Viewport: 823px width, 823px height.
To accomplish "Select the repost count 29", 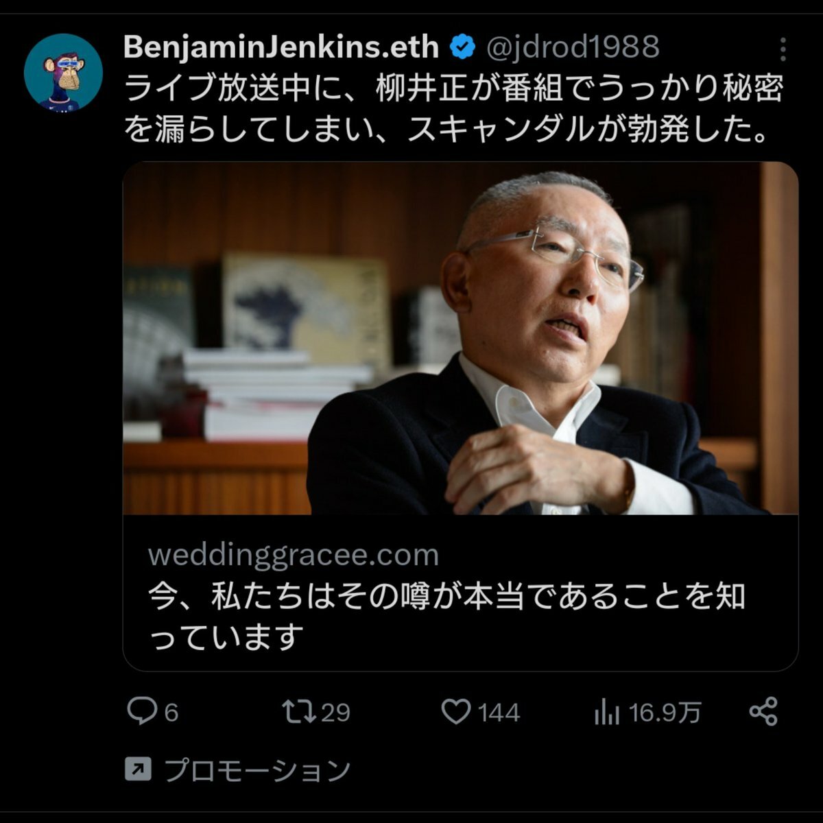I will [x=336, y=713].
